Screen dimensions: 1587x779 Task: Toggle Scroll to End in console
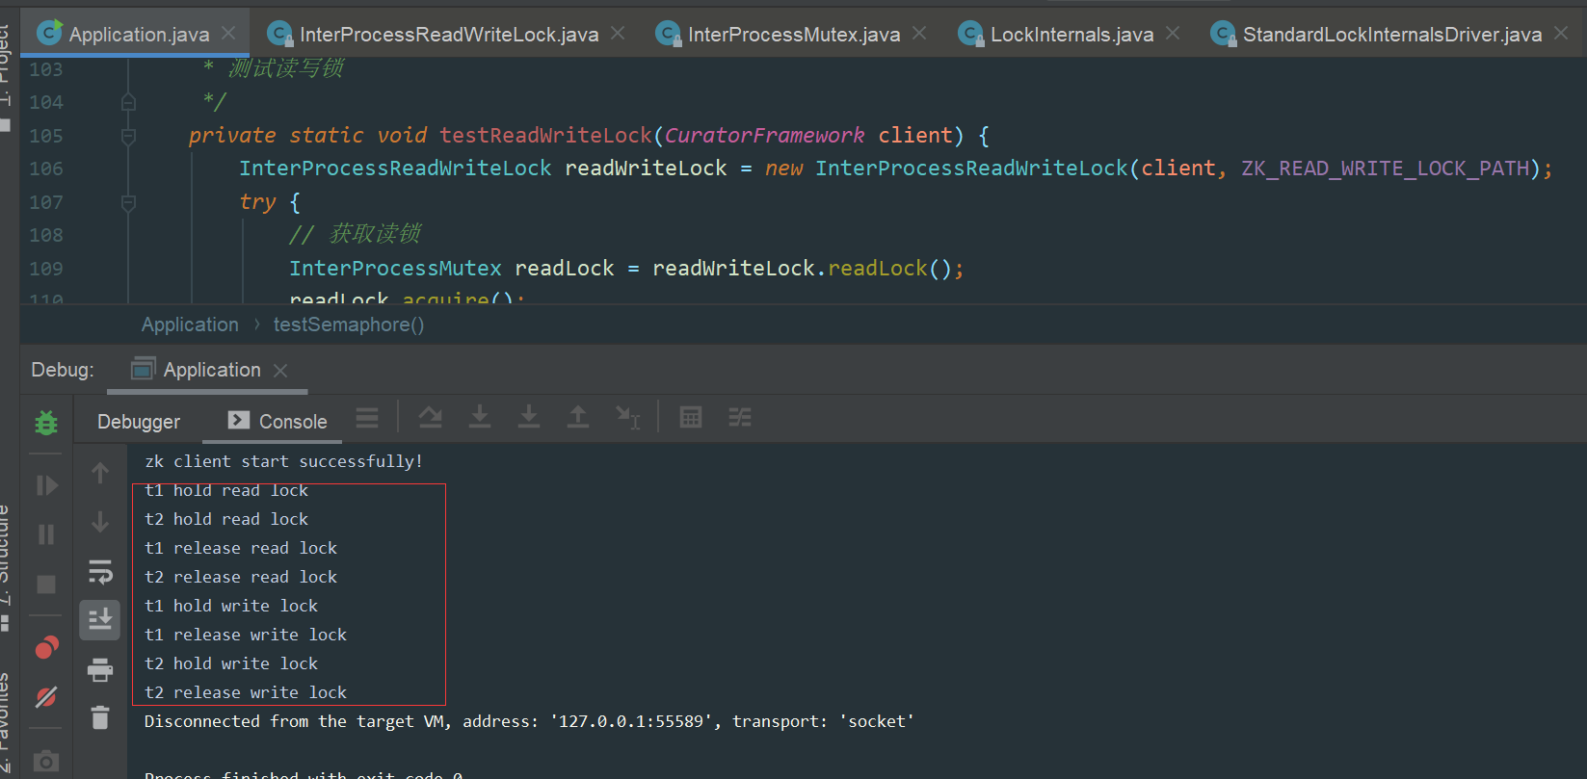tap(100, 620)
